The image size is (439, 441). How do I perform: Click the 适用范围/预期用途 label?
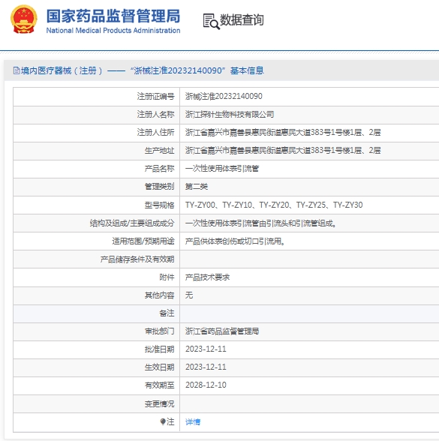tap(143, 241)
